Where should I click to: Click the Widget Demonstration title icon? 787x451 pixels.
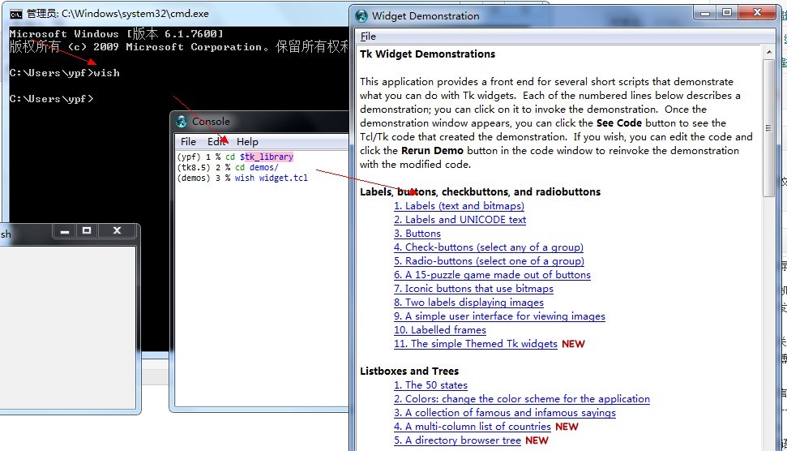coord(361,15)
